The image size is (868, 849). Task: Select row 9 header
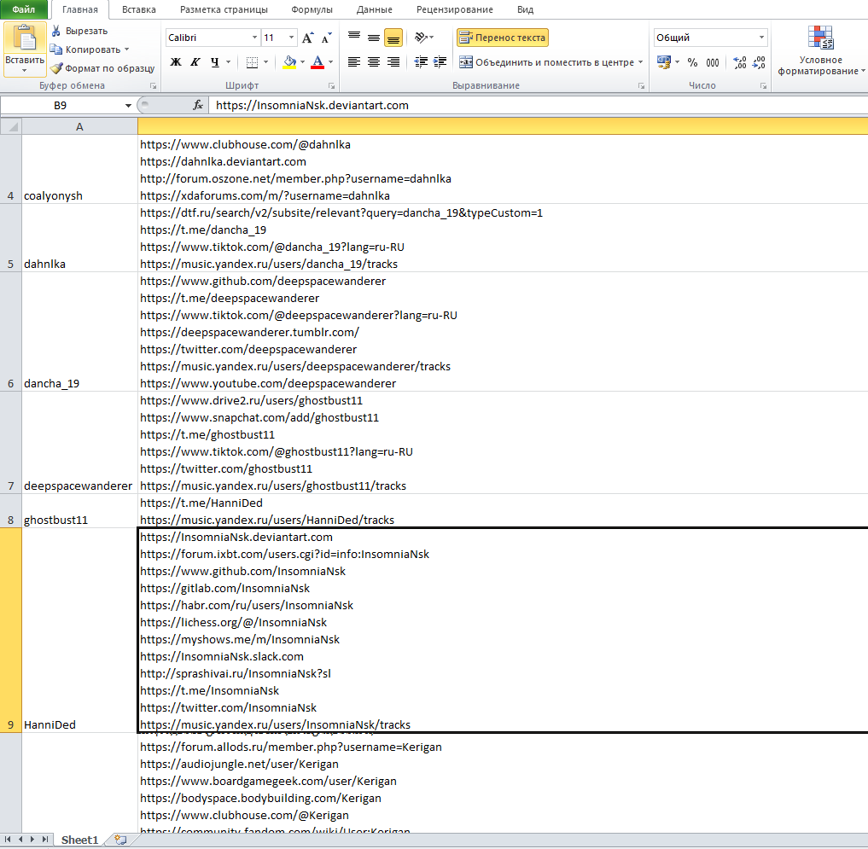[10, 631]
